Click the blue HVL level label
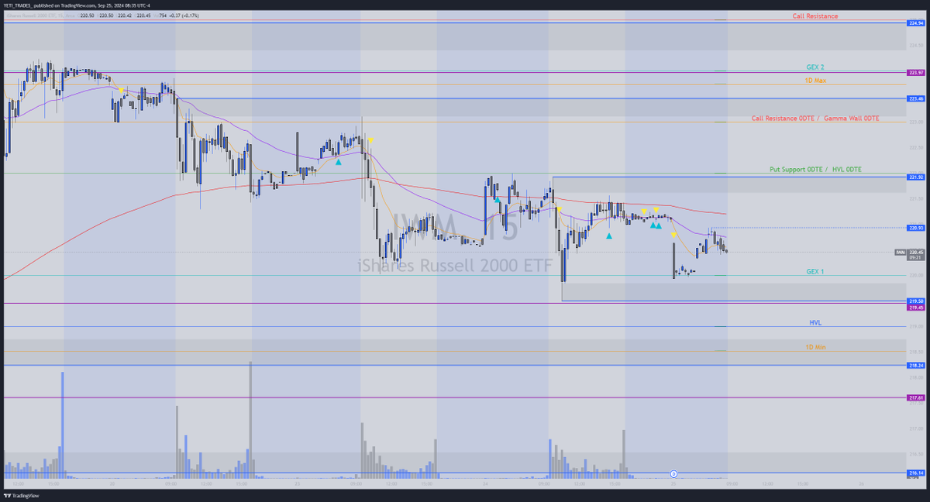The height and width of the screenshot is (502, 930). pos(815,321)
